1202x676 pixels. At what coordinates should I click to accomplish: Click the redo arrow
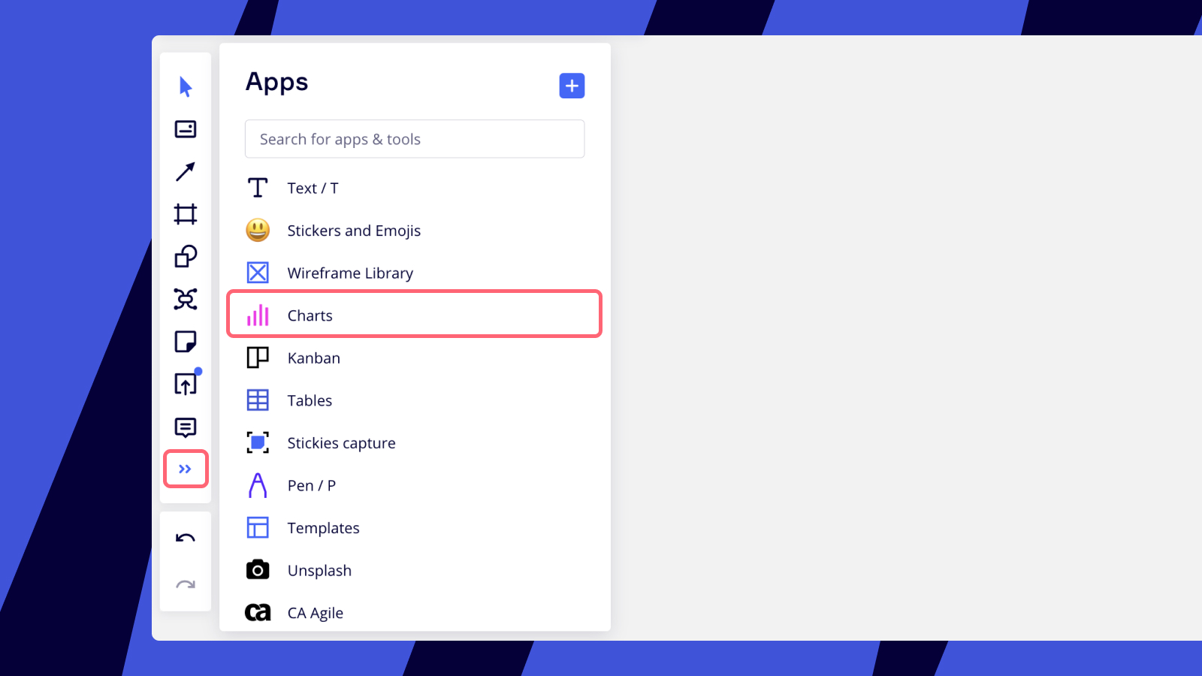(186, 584)
